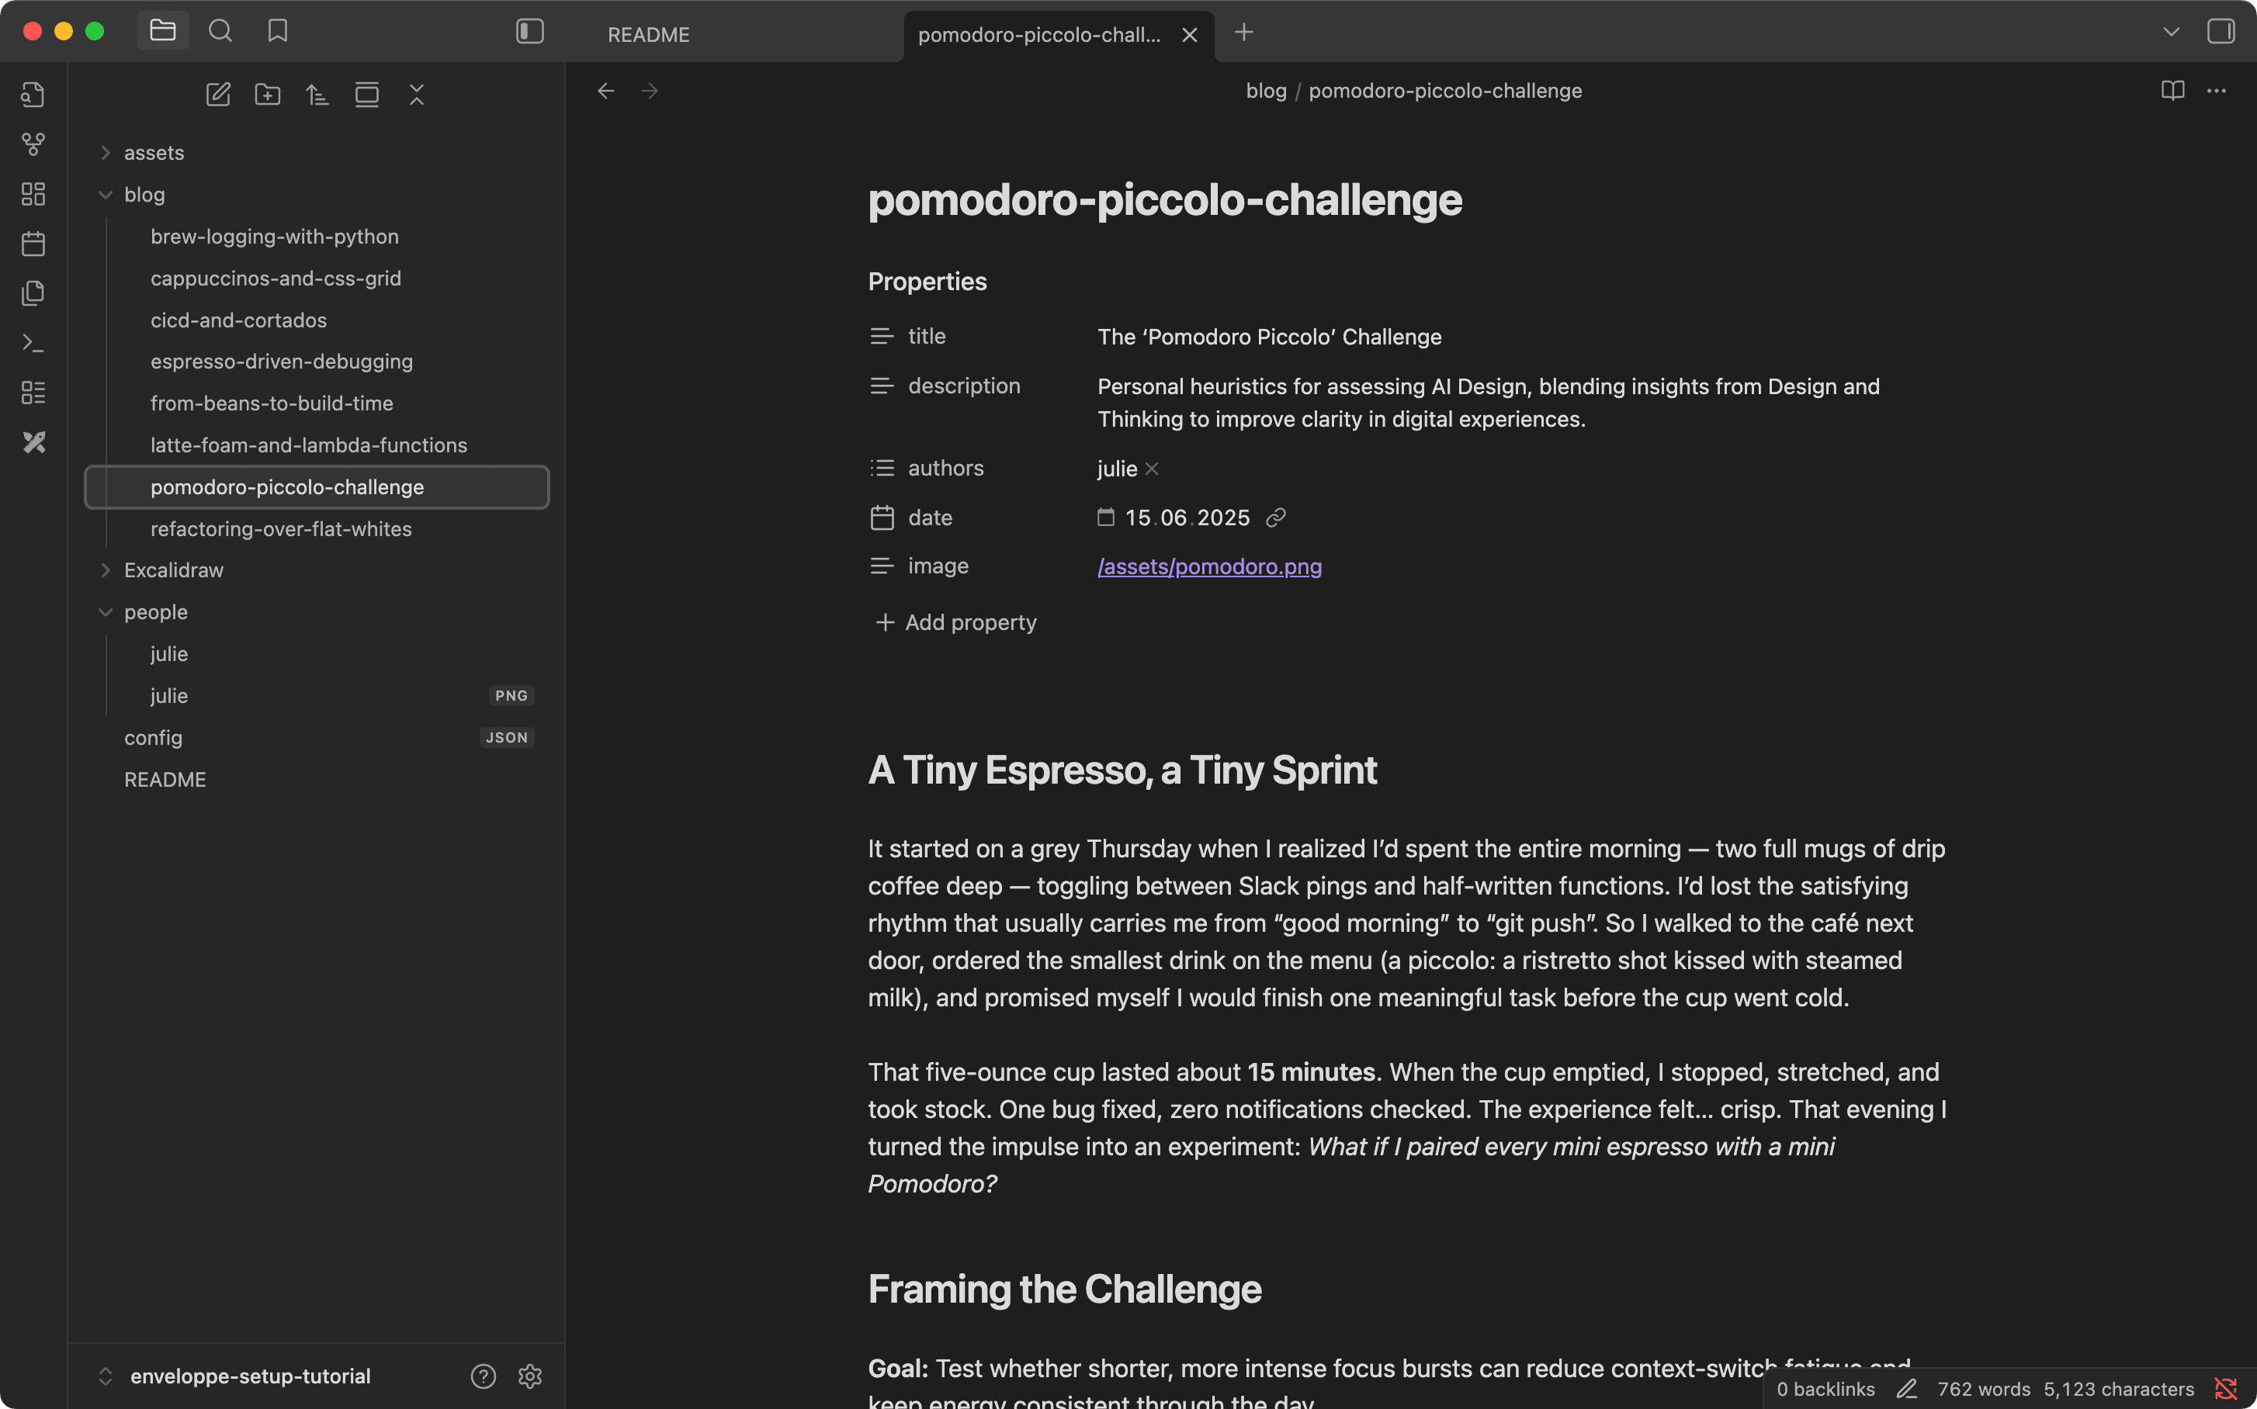Change sort order in file explorer
The image size is (2257, 1409).
pyautogui.click(x=317, y=94)
